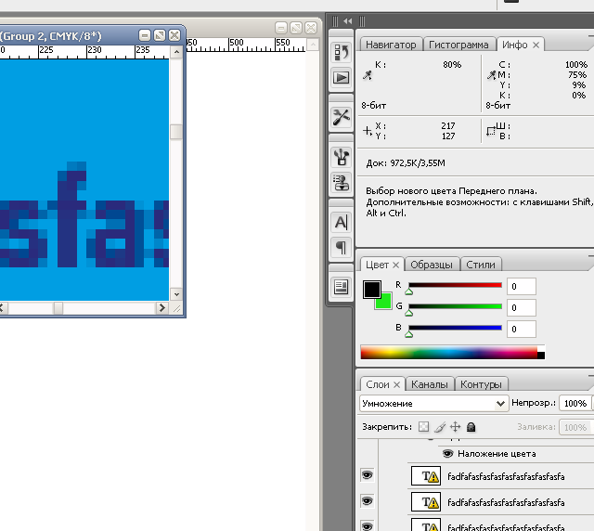Select the Инфо tab

pyautogui.click(x=514, y=45)
